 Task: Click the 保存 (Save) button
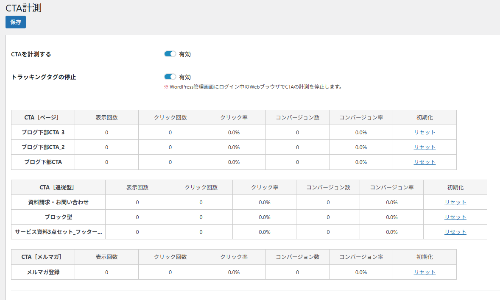(15, 22)
